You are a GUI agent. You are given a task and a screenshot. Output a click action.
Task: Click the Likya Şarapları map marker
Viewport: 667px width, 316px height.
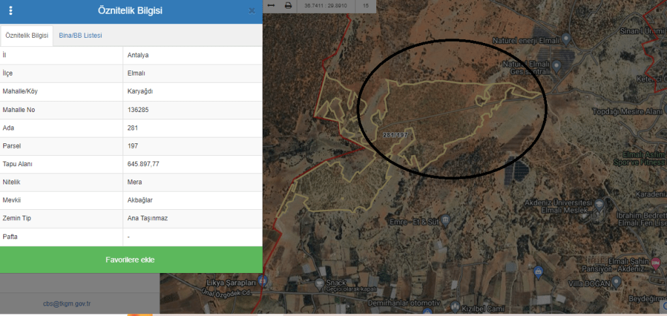262,281
